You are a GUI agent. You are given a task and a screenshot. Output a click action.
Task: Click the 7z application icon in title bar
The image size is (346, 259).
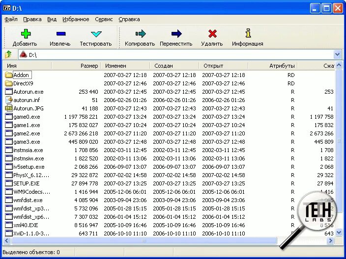coord(7,8)
